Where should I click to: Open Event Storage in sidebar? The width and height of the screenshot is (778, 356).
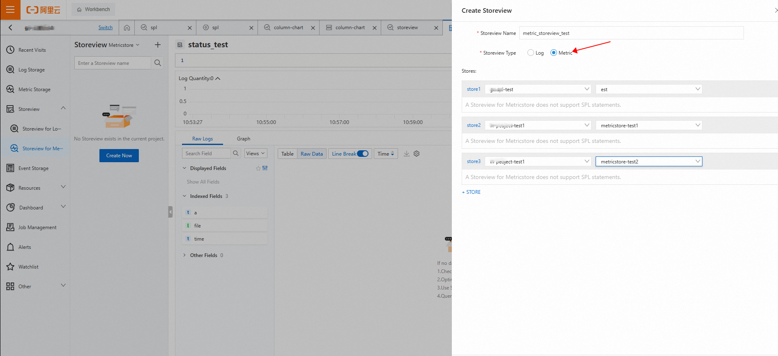pos(33,168)
